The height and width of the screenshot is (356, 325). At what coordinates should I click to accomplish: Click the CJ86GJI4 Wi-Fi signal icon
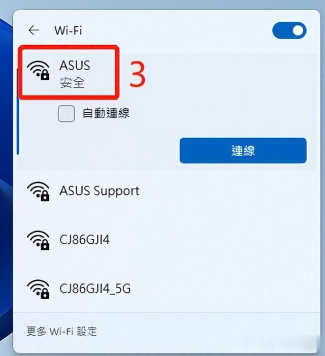[38, 240]
